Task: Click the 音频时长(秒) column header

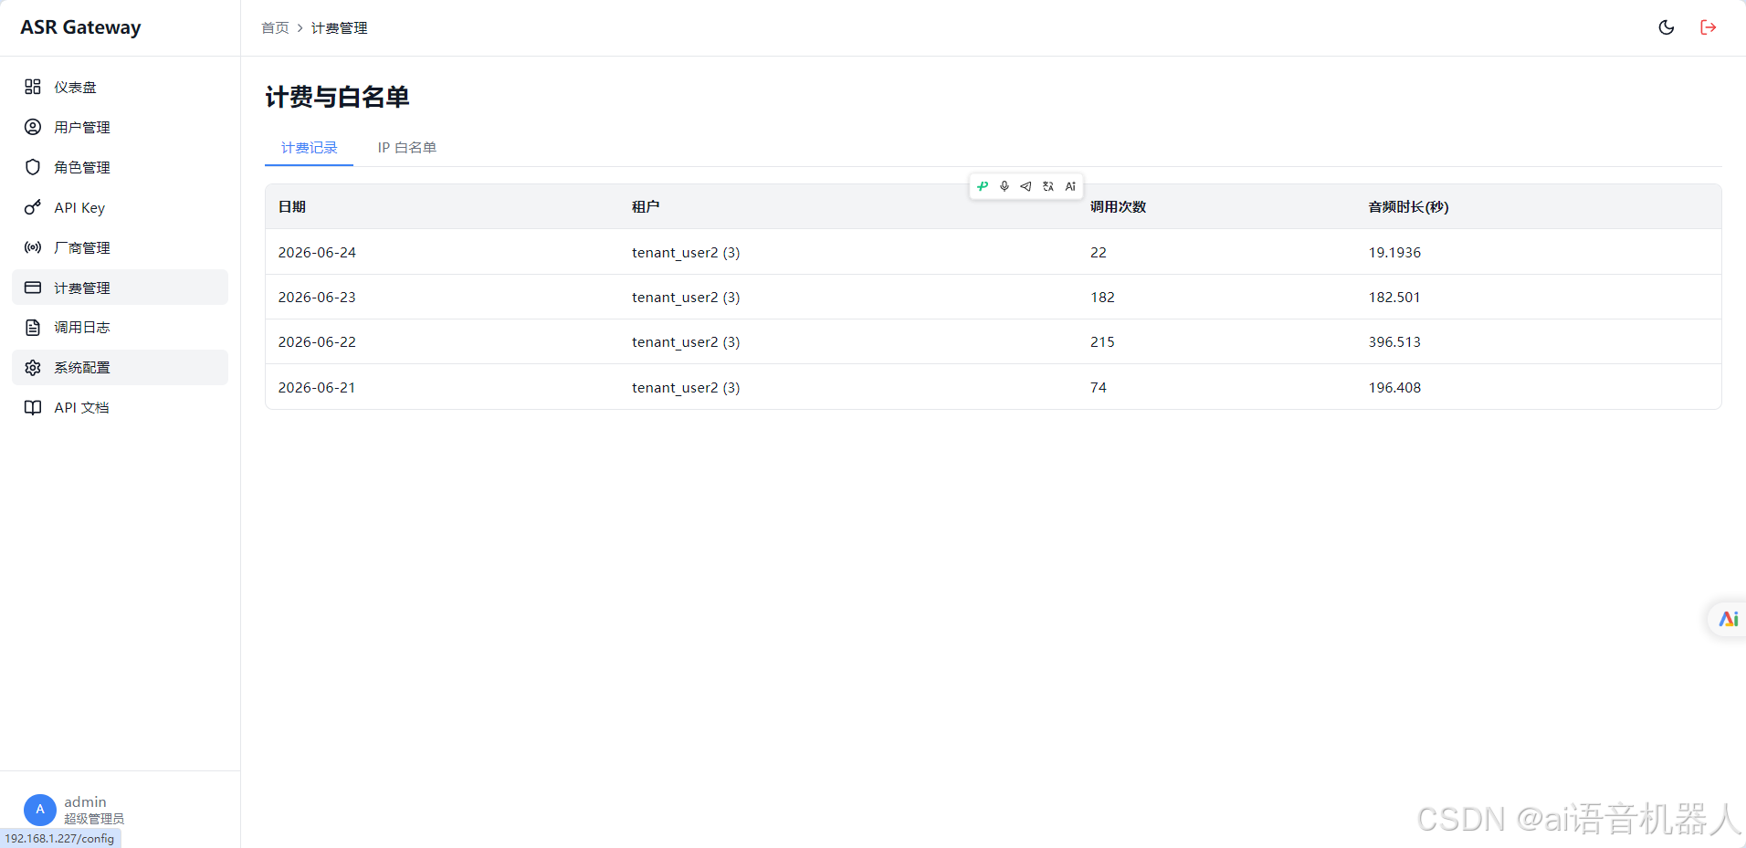Action: pos(1408,207)
